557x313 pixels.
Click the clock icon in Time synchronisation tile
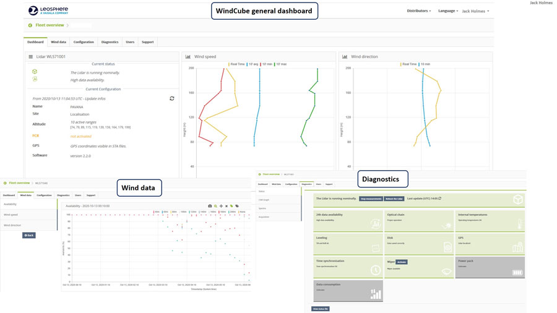point(376,270)
